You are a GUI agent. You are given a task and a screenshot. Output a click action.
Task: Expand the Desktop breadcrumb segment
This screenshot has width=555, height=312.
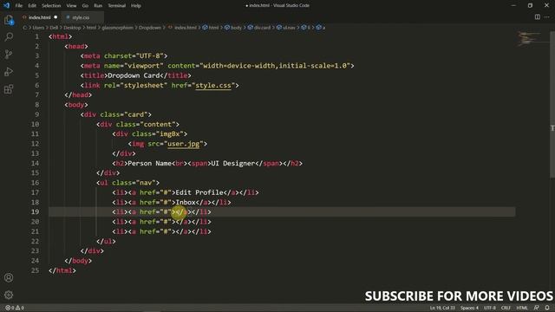pyautogui.click(x=72, y=28)
